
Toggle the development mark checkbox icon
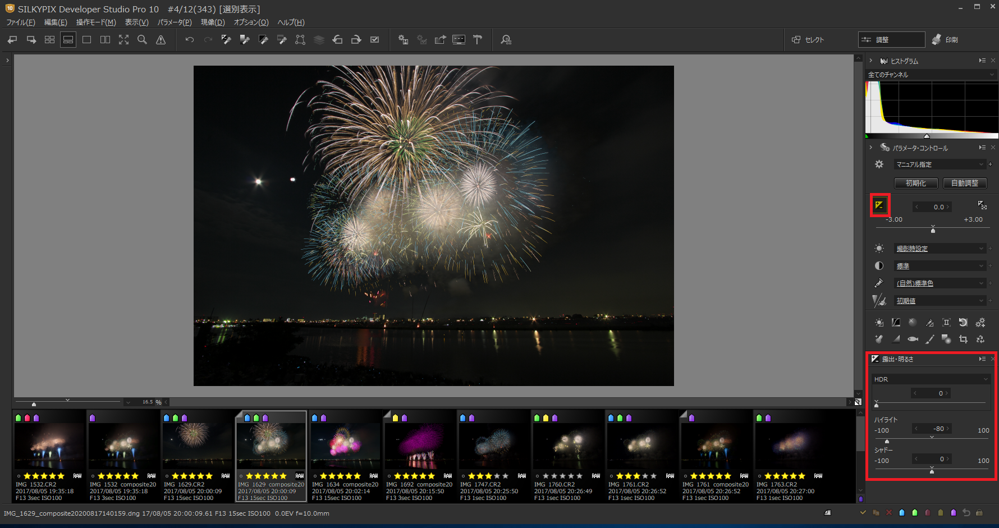pos(374,40)
